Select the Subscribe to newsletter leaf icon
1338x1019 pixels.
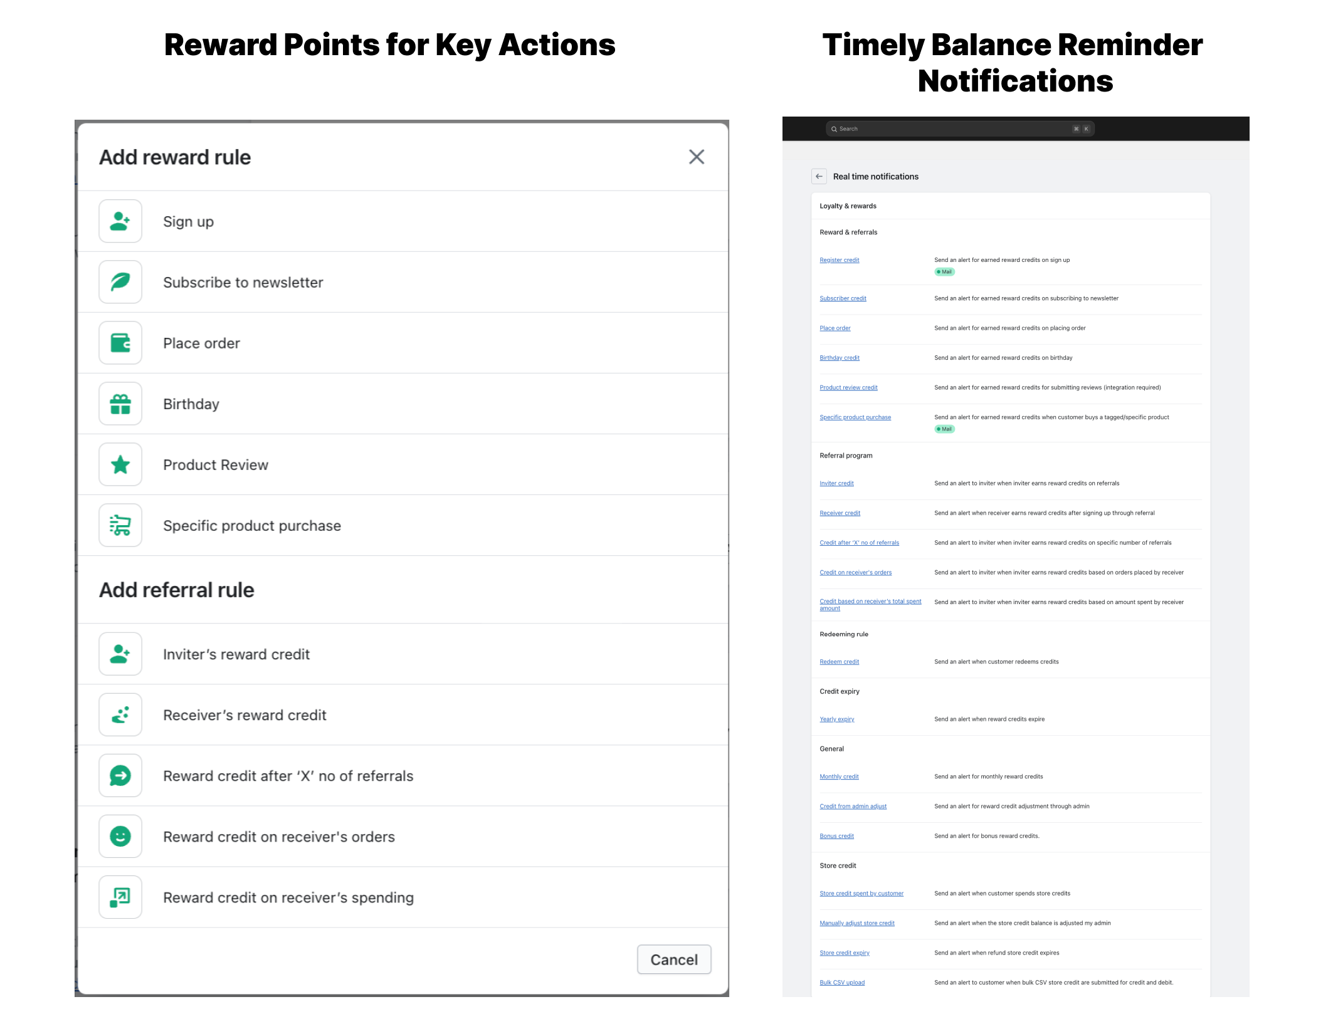(x=120, y=282)
